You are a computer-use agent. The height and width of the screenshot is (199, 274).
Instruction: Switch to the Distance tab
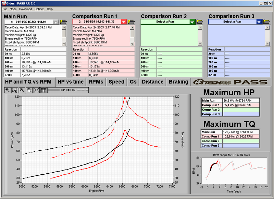(152, 82)
